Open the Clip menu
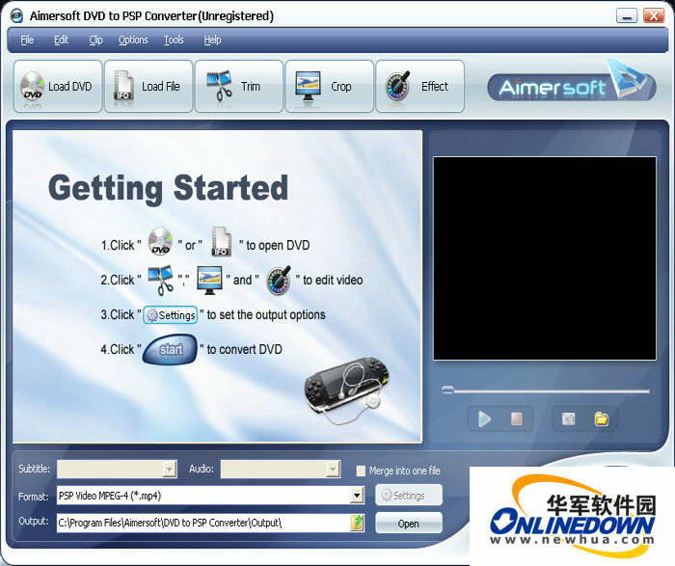The width and height of the screenshot is (675, 566). pos(95,40)
